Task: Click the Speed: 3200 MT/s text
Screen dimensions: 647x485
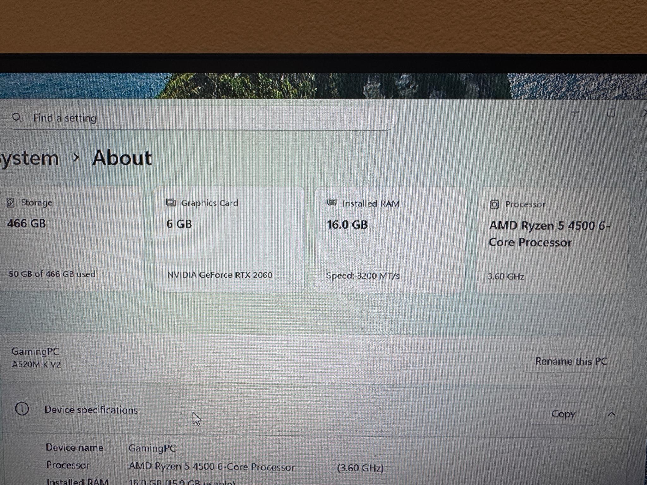Action: click(x=363, y=276)
